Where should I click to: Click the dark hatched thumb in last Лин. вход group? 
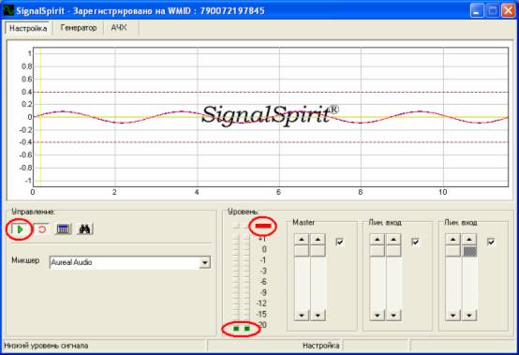[x=469, y=251]
